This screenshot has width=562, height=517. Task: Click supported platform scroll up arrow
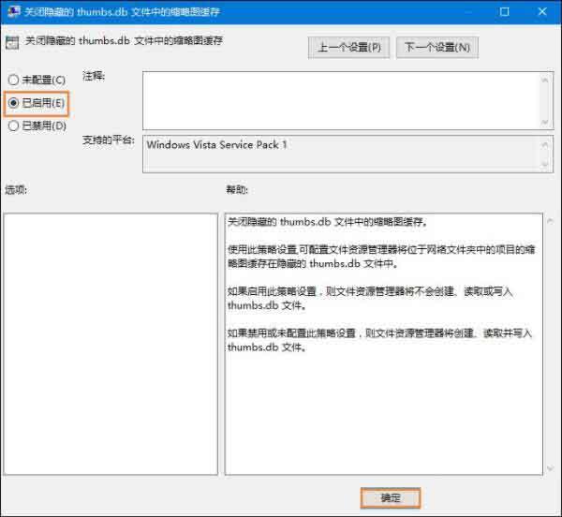545,145
